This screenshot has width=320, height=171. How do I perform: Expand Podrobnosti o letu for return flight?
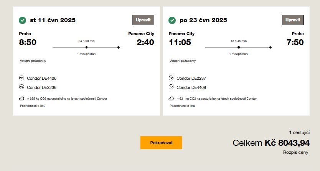[182, 106]
